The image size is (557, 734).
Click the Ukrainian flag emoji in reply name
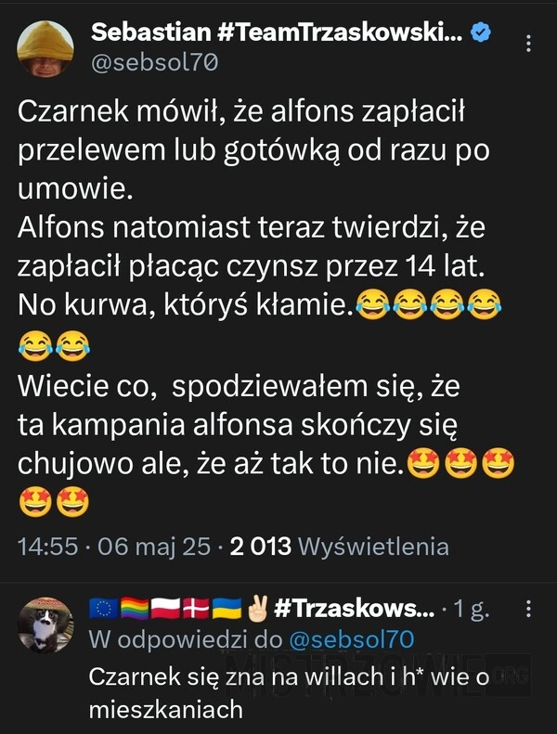pos(227,609)
